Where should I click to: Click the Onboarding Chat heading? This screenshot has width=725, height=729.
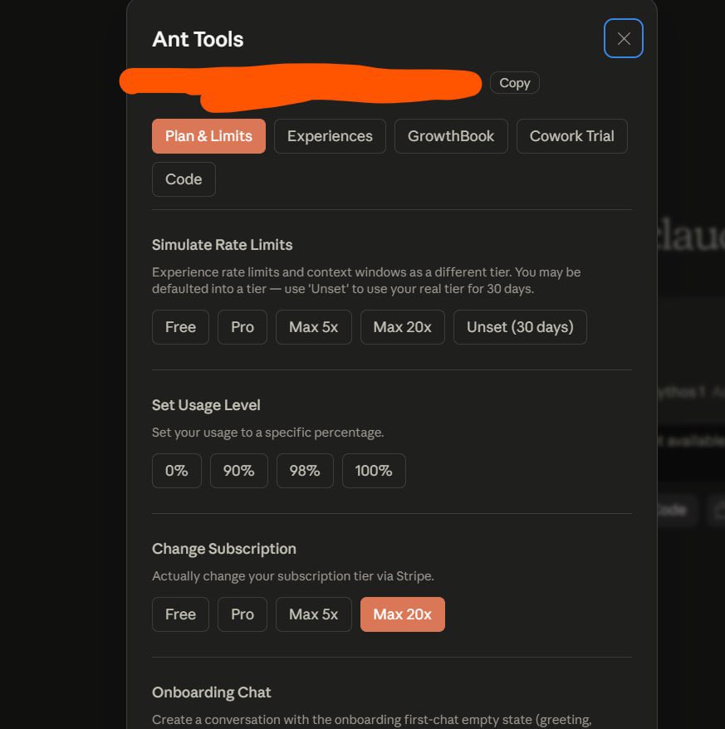[x=211, y=692]
